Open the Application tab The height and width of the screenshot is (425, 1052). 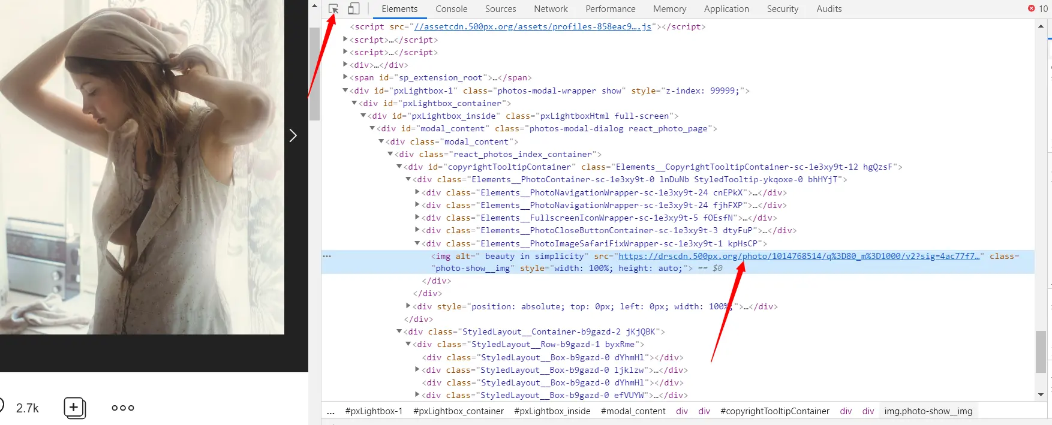point(726,9)
